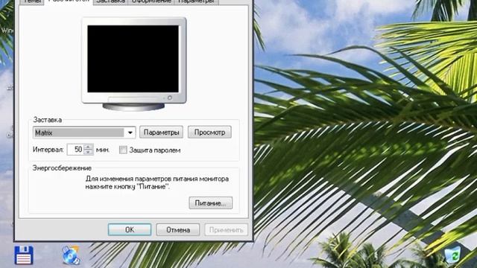Click the Просмотр preview button
The width and height of the screenshot is (477, 268).
tap(209, 133)
